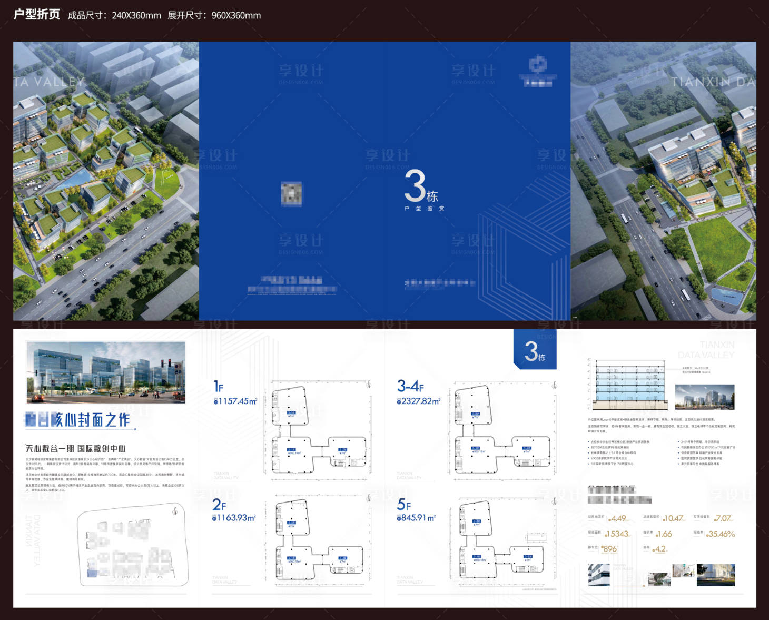Click the 2F floor label
The width and height of the screenshot is (769, 620).
pyautogui.click(x=219, y=505)
